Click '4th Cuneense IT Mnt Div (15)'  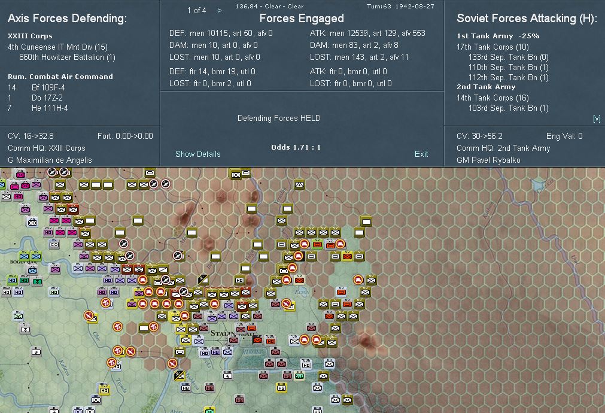[57, 47]
